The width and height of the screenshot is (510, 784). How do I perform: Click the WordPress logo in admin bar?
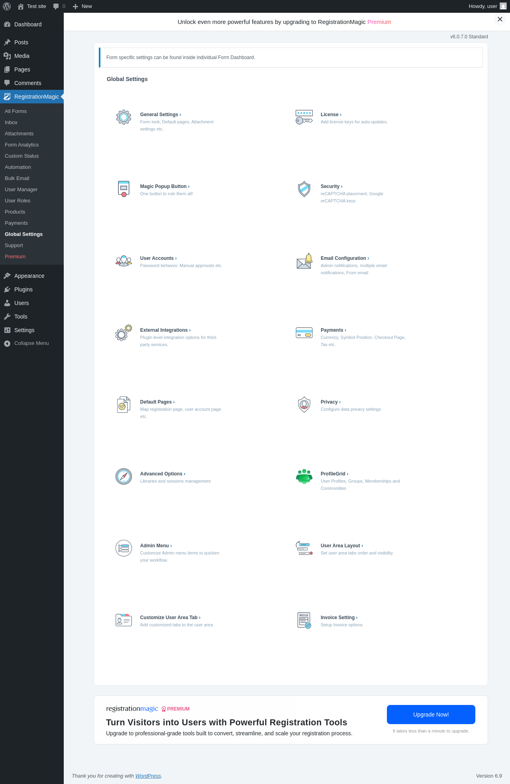click(7, 6)
